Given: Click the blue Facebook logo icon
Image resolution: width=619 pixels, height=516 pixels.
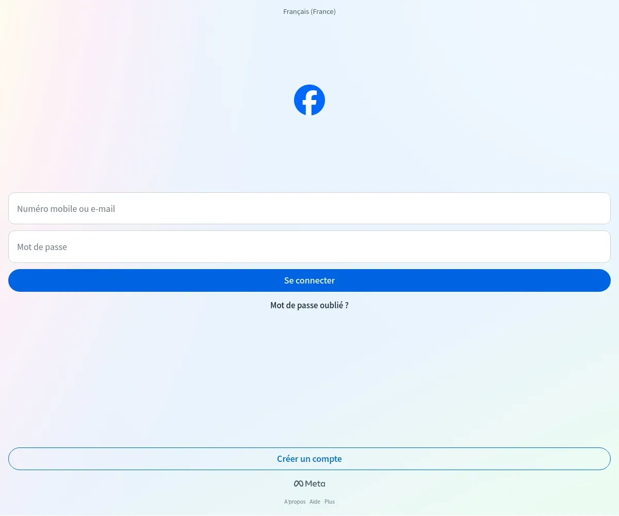Looking at the screenshot, I should click(x=309, y=100).
